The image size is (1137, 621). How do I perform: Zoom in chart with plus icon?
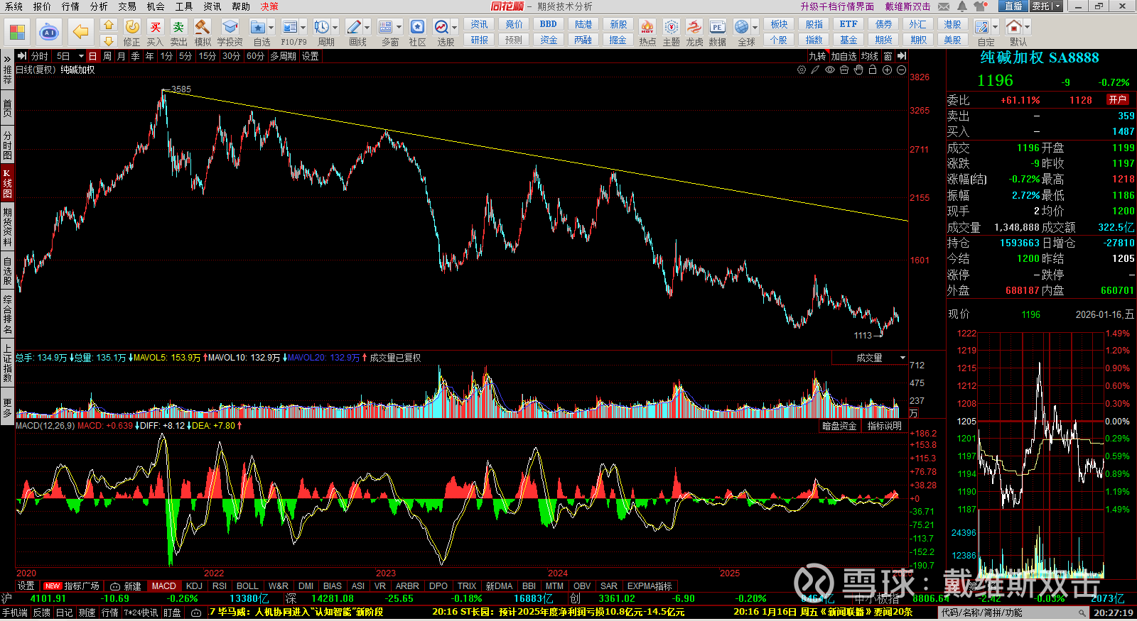887,70
